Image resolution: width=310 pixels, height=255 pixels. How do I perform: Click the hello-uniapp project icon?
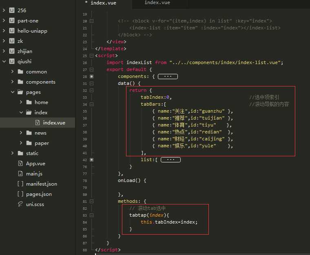[12, 31]
